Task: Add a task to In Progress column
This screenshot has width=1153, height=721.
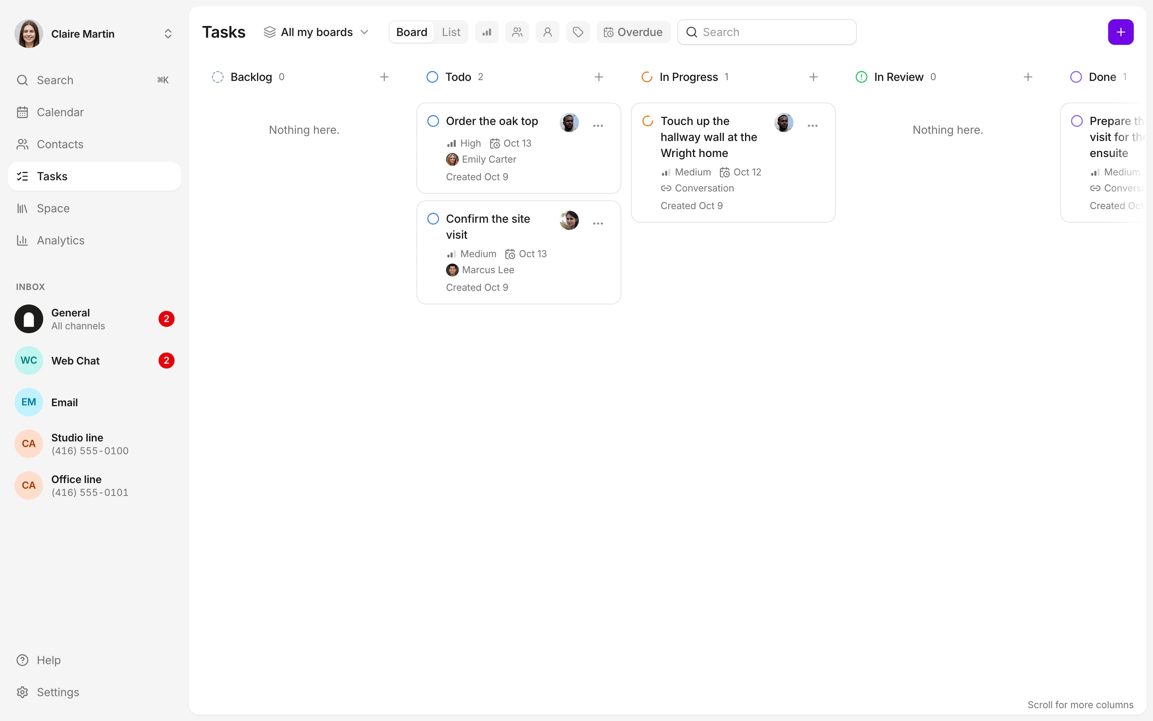Action: 813,77
